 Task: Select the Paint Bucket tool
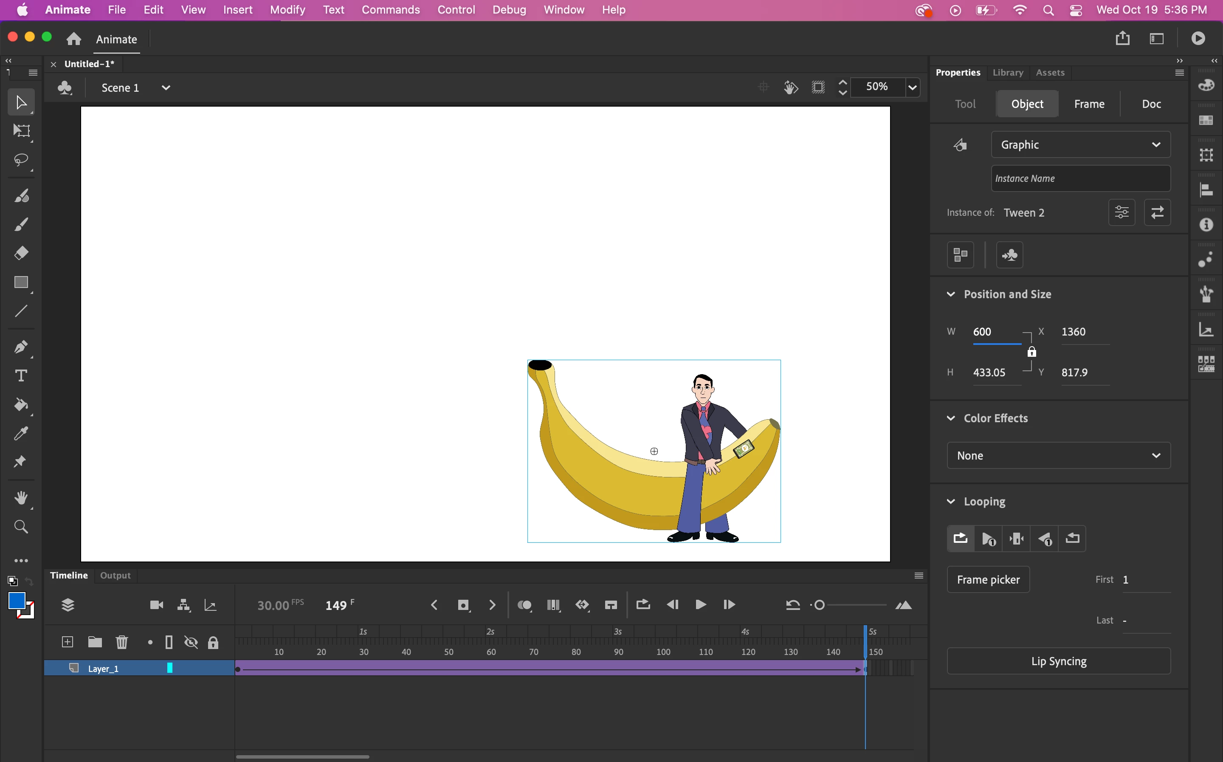click(21, 405)
